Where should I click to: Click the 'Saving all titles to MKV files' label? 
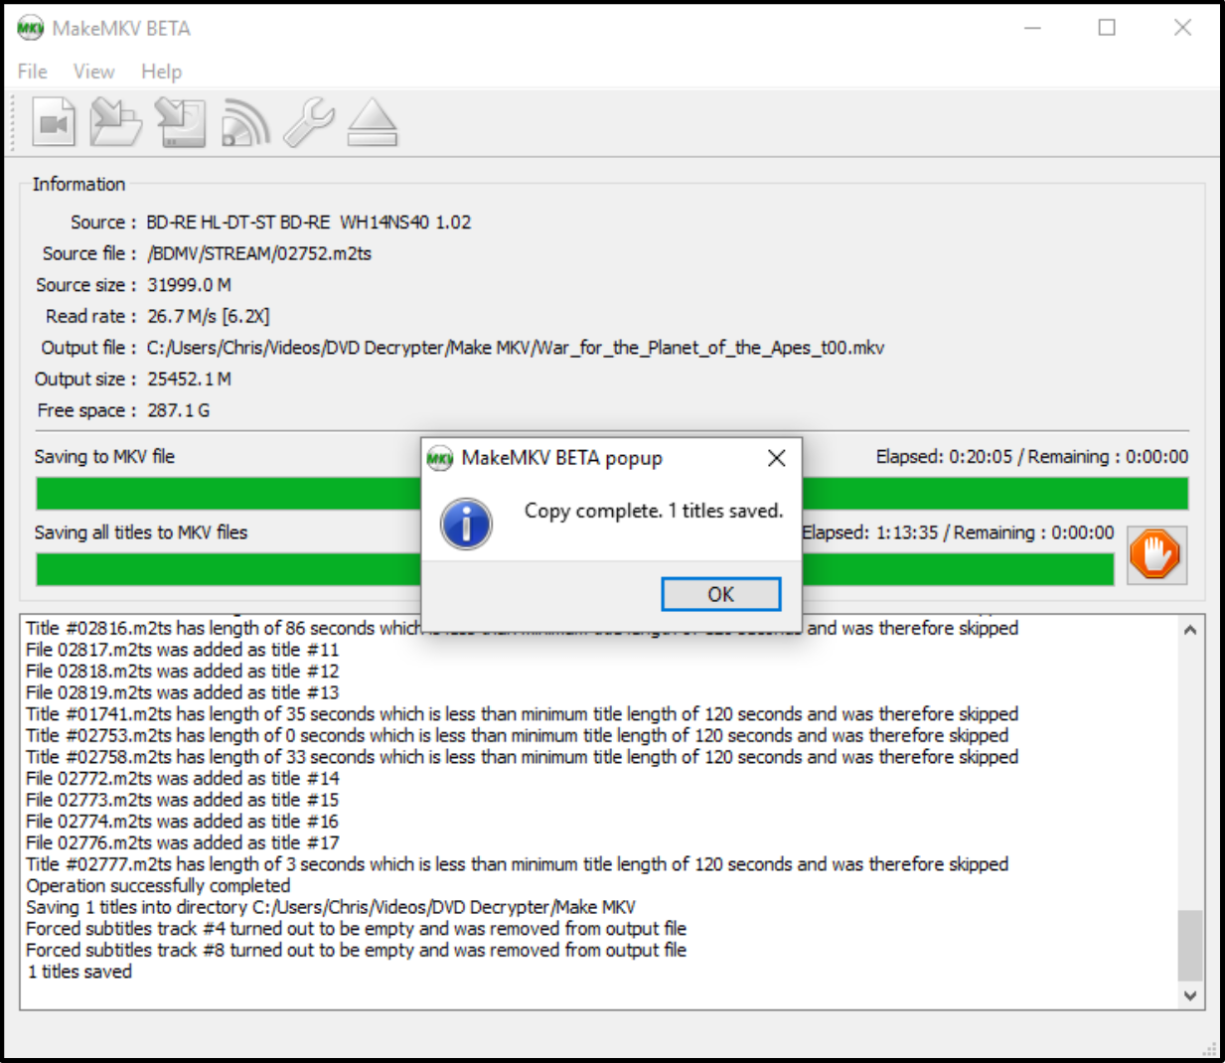point(141,532)
